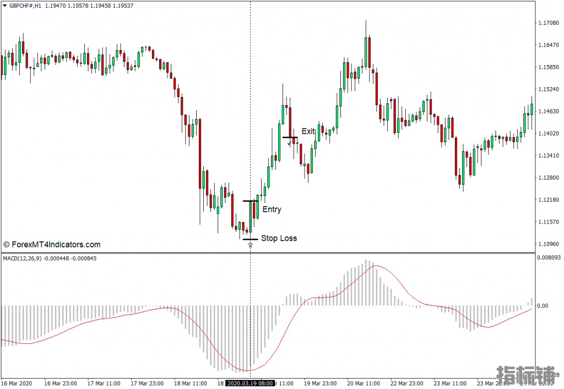Select the Entry label on the chart
The height and width of the screenshot is (389, 564).
point(272,209)
